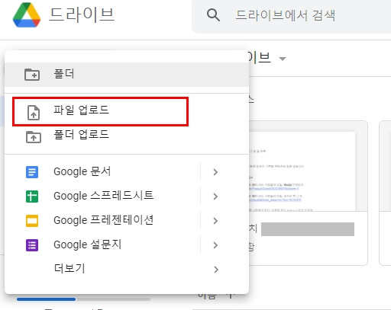Click the 드라이브에서 검색 search field

pos(292,17)
